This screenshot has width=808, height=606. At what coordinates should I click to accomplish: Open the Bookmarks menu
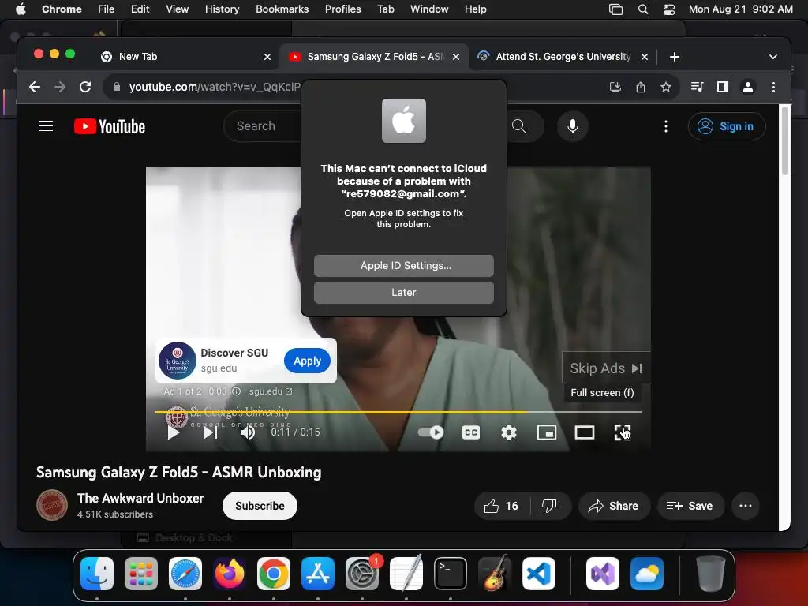[x=282, y=9]
